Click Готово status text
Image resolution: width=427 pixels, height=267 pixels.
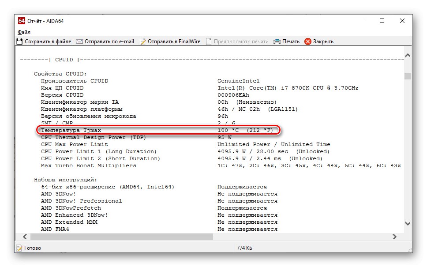pyautogui.click(x=32, y=248)
